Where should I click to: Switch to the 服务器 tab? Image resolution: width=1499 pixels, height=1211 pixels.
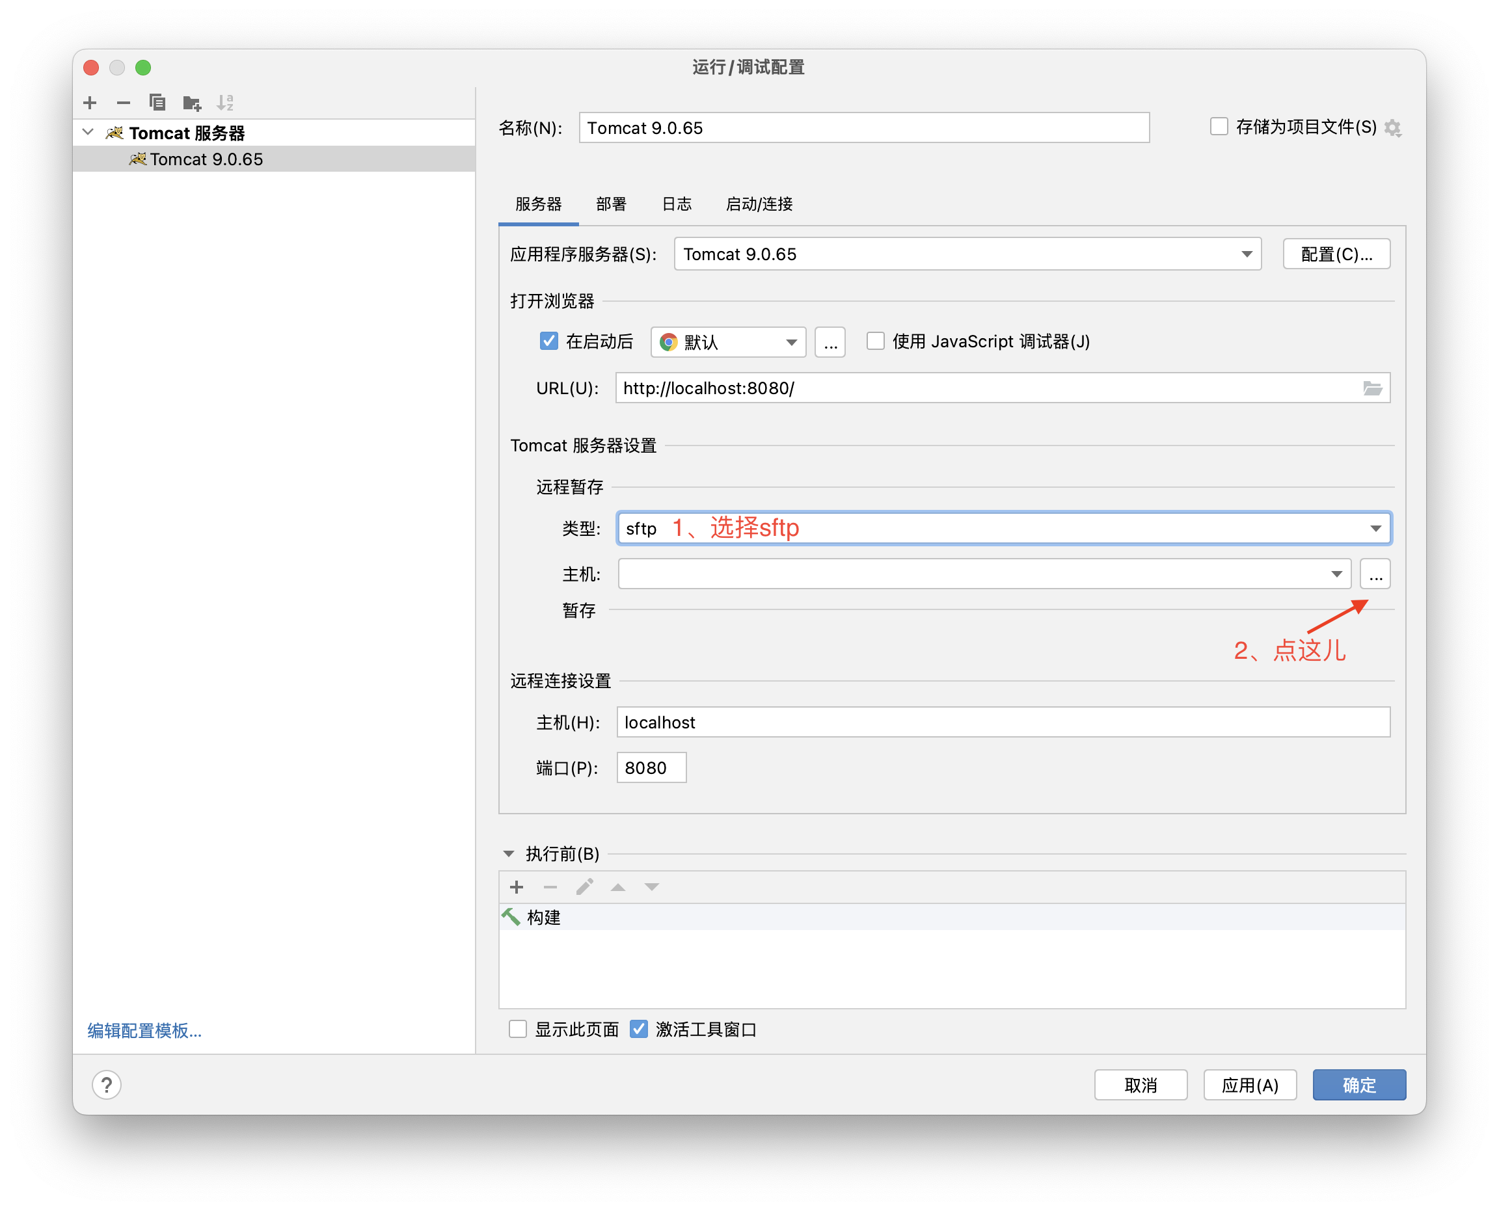pos(539,204)
